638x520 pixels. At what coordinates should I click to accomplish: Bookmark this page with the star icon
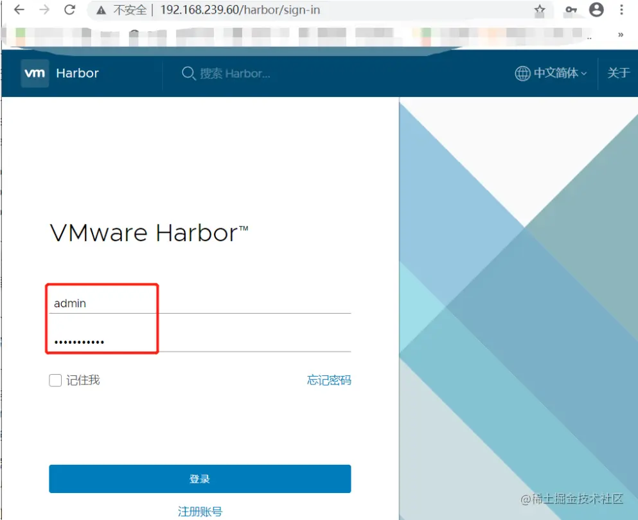[x=540, y=10]
